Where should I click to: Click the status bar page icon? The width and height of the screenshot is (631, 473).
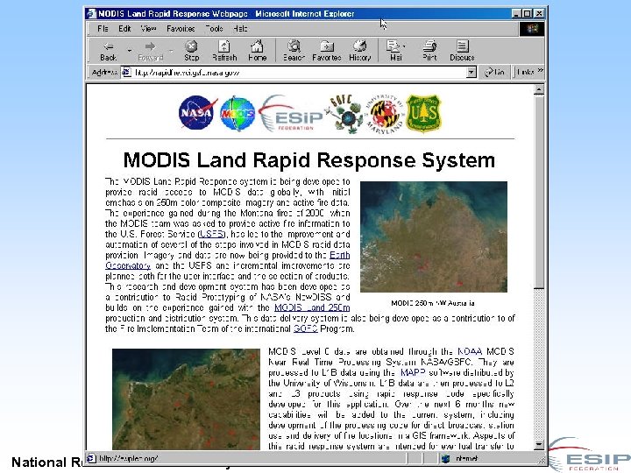click(92, 458)
